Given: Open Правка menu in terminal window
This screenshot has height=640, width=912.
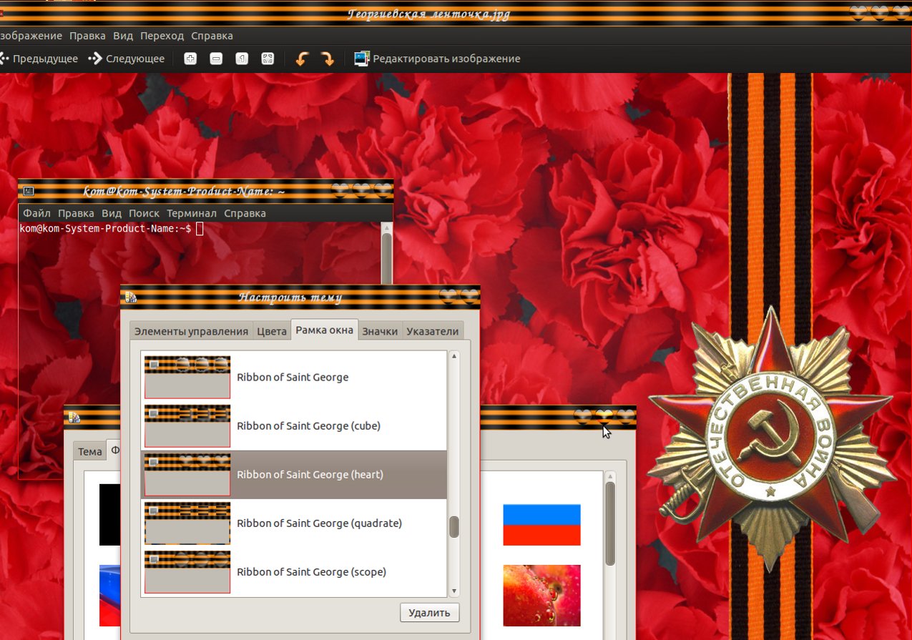Looking at the screenshot, I should pos(76,213).
